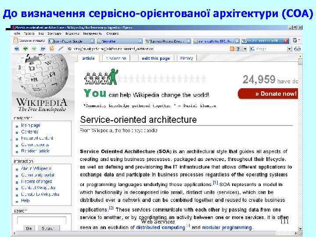Click footnote reference [1]

pyautogui.click(x=215, y=183)
